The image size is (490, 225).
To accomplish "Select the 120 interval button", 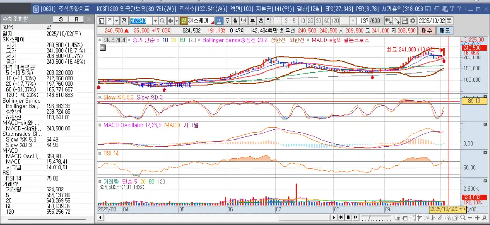I will click(335, 21).
